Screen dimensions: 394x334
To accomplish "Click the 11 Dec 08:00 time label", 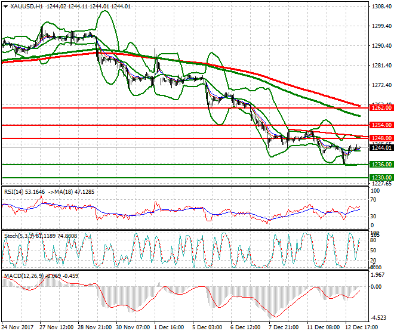I will [324, 327].
